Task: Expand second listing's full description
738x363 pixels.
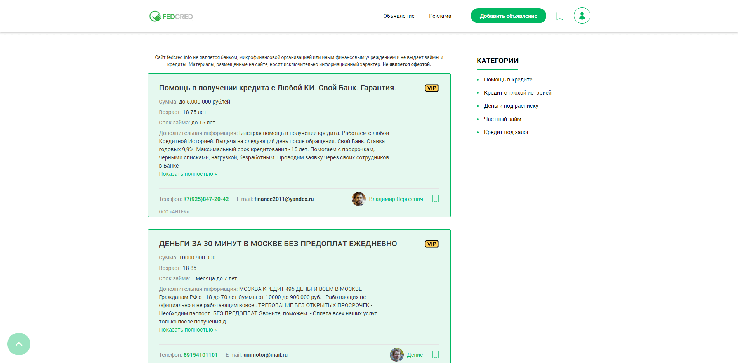Action: point(188,330)
